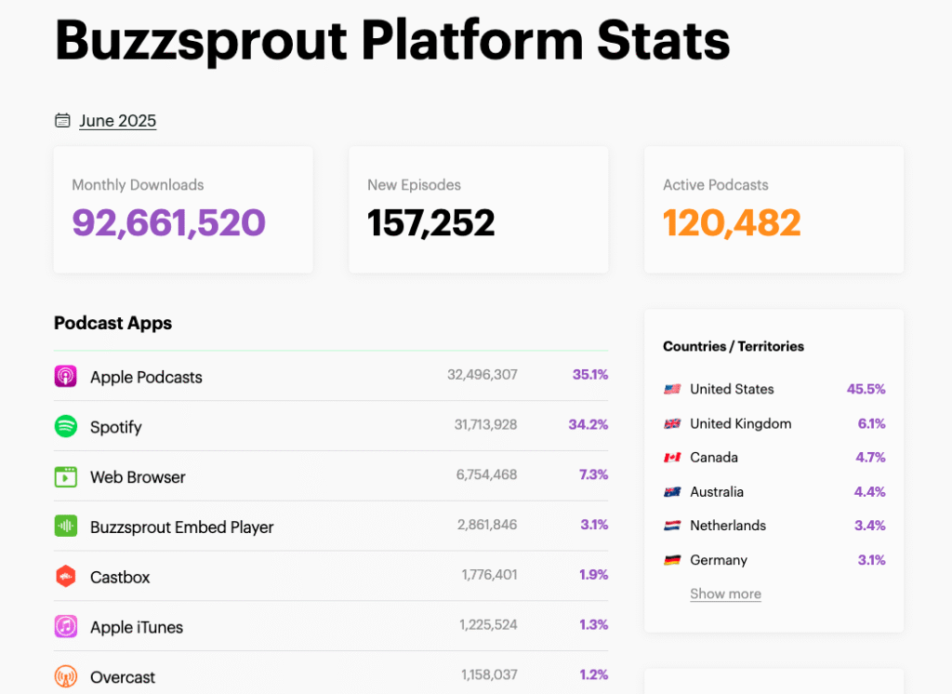Click the Germany country name
Image resolution: width=952 pixels, height=694 pixels.
click(x=719, y=560)
